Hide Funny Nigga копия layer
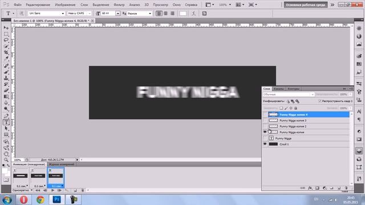The image size is (365, 205). pyautogui.click(x=265, y=132)
